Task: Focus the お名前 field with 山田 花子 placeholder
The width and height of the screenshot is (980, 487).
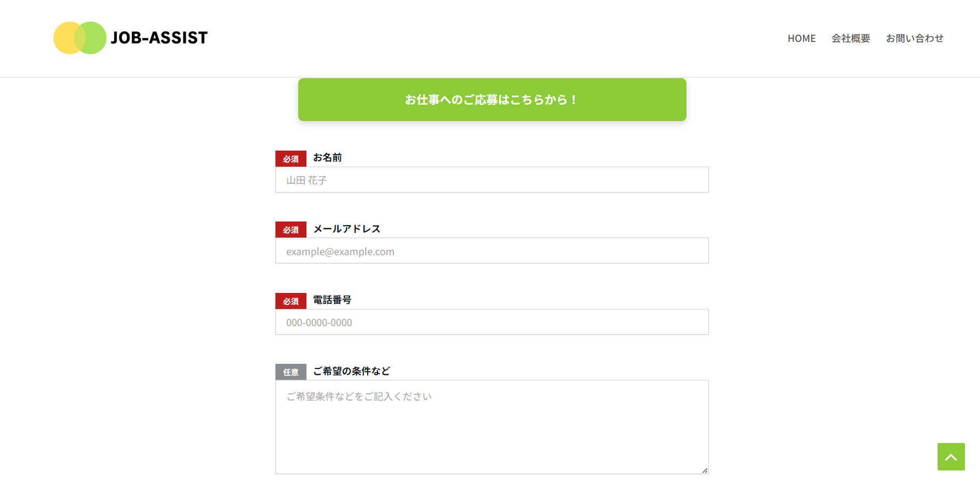Action: click(492, 180)
